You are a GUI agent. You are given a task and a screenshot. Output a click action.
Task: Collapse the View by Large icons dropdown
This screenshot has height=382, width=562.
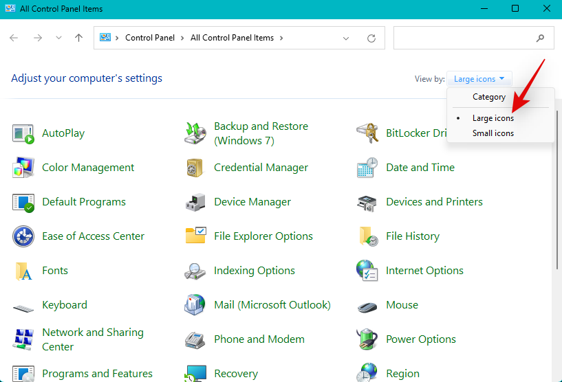tap(479, 79)
